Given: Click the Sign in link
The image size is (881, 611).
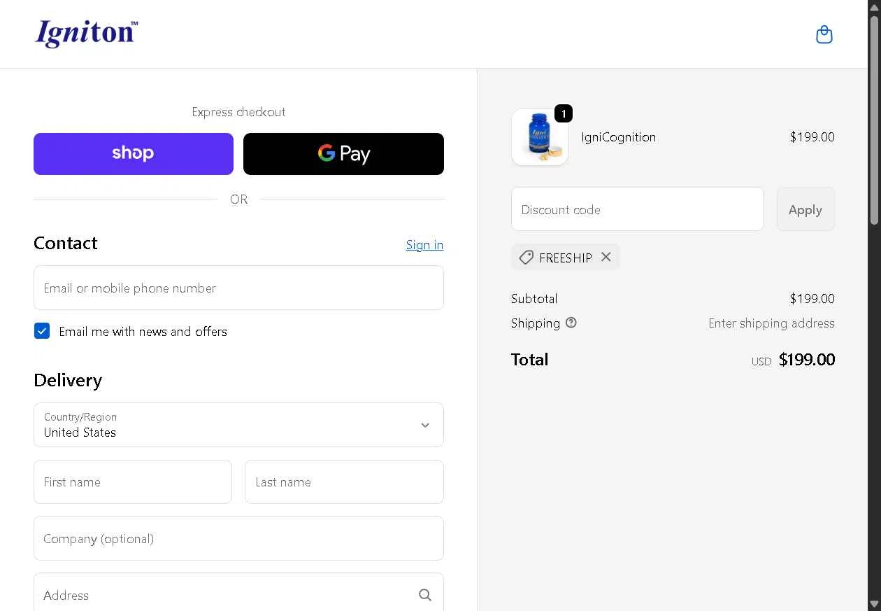Looking at the screenshot, I should (x=424, y=245).
